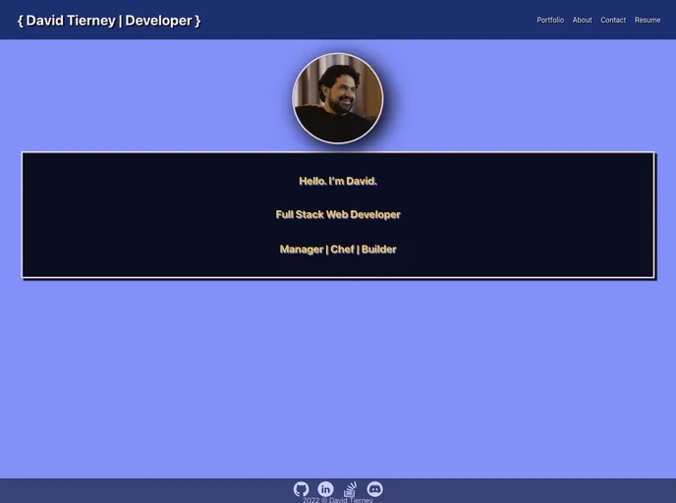Click the year 2022 in footer copyright
The height and width of the screenshot is (503, 676).
310,500
